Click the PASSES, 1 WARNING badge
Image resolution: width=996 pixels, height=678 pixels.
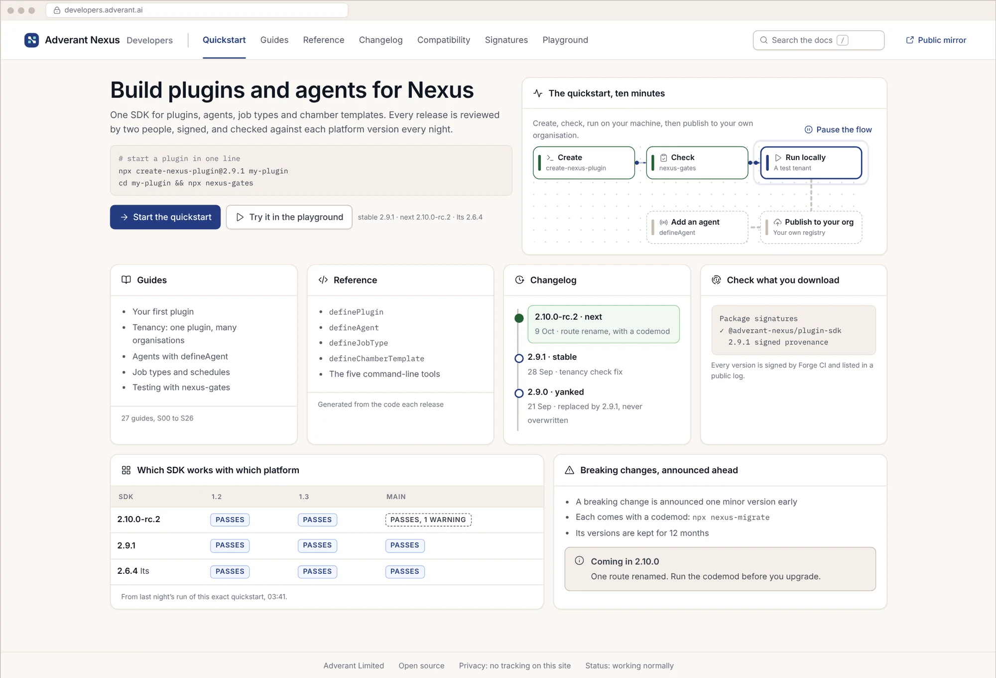(x=428, y=520)
